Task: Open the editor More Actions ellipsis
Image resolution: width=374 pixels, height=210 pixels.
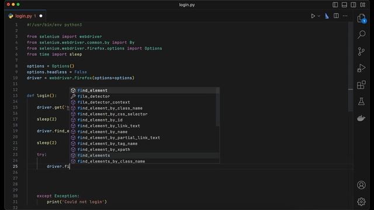Action: tap(345, 16)
